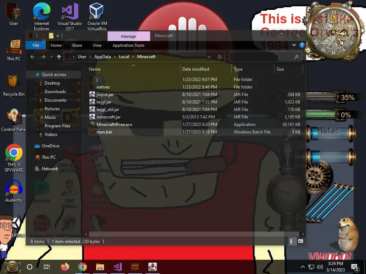Select the Manage contextual tab
Screen dimensions: 366x274
pyautogui.click(x=129, y=36)
